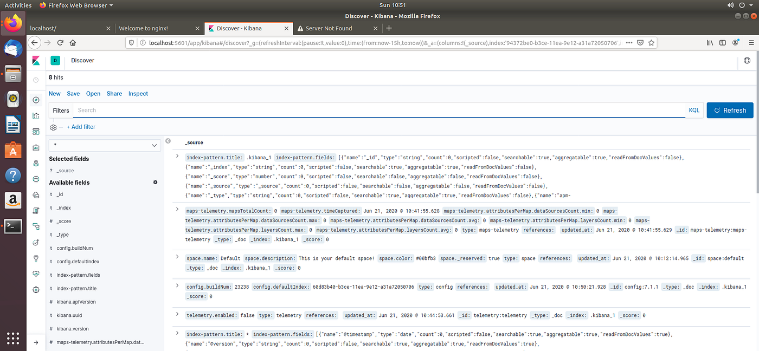Viewport: 759px width, 351px height.
Task: Switch search language by clicking KQL
Action: (694, 110)
